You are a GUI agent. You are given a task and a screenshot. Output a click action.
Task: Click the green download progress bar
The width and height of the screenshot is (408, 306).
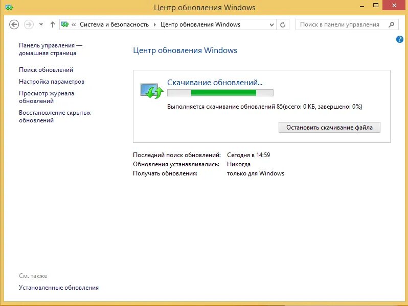pyautogui.click(x=220, y=93)
